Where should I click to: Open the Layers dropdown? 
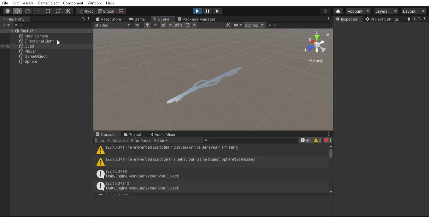(386, 11)
